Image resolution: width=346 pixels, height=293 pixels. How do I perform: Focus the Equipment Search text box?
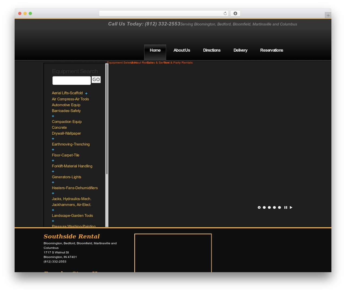[72, 81]
